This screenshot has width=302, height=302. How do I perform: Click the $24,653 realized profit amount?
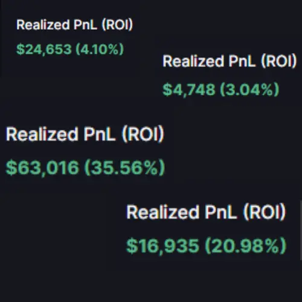pos(44,49)
